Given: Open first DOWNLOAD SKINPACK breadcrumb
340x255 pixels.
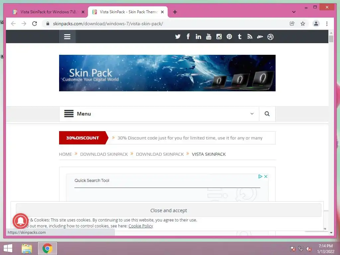Looking at the screenshot, I should [104, 154].
